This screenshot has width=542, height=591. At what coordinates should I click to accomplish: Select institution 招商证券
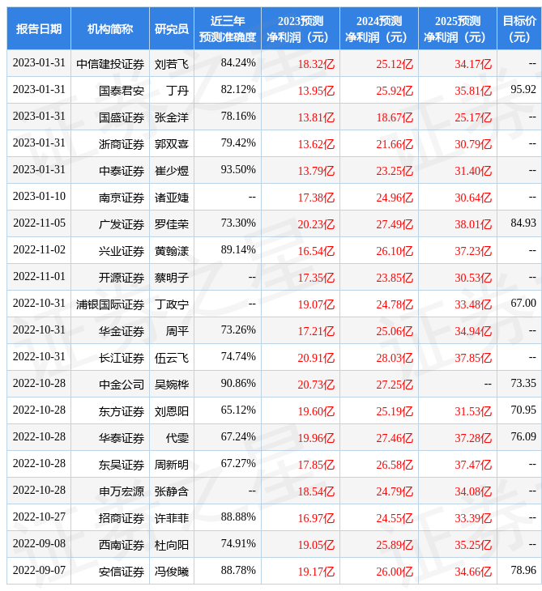[x=122, y=518]
